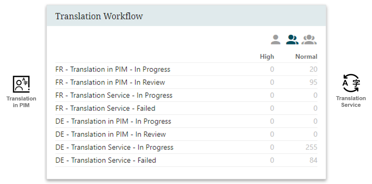The width and height of the screenshot is (372, 184).
Task: Click the Normal count 20 for FR progress
Action: pos(313,69)
